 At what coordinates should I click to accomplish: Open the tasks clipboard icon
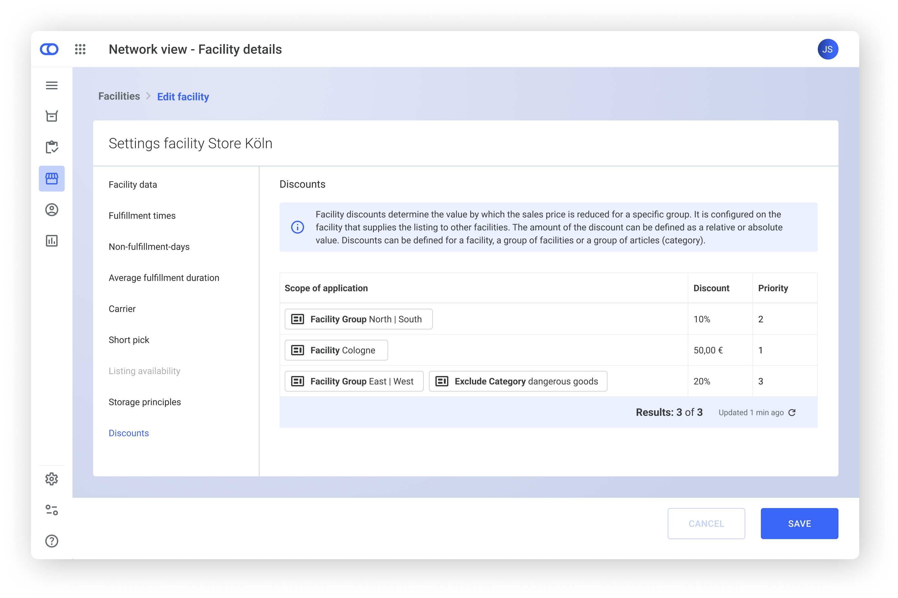pyautogui.click(x=51, y=147)
